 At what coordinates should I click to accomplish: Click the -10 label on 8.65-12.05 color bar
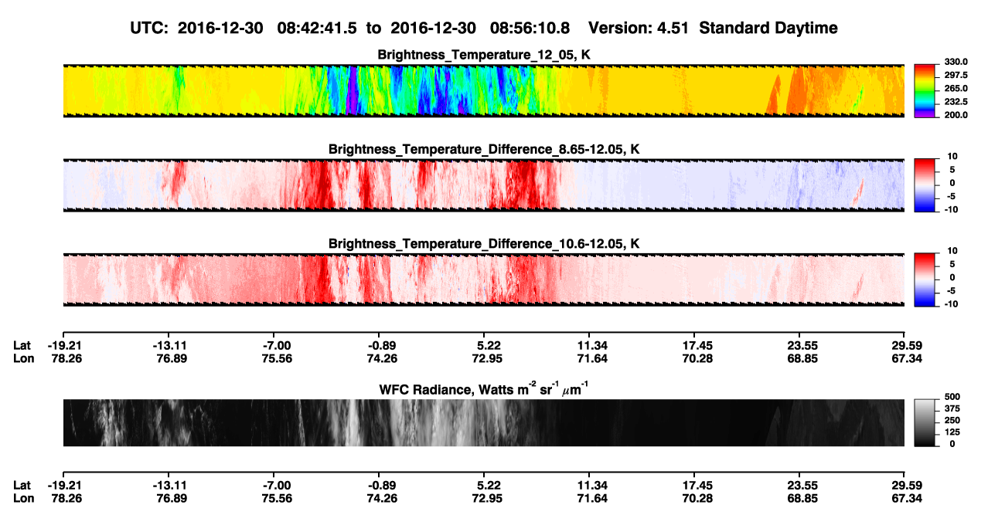pyautogui.click(x=950, y=209)
